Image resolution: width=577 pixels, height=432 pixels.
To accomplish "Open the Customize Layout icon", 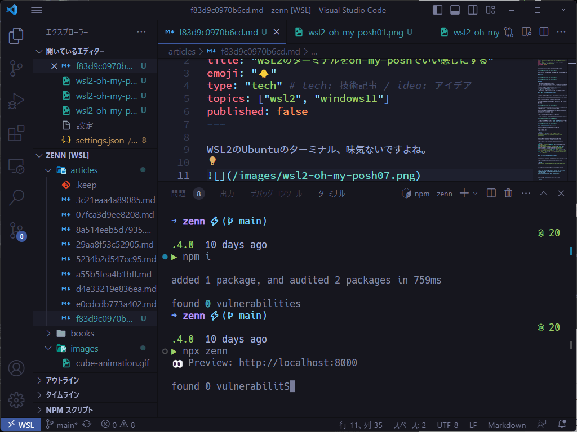I will [x=491, y=10].
